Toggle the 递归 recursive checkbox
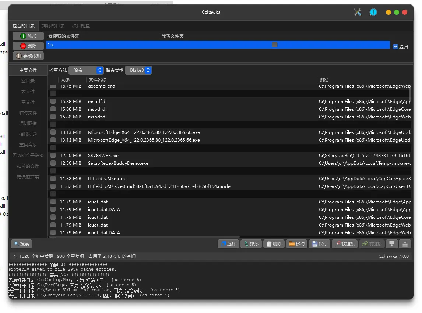 point(395,47)
